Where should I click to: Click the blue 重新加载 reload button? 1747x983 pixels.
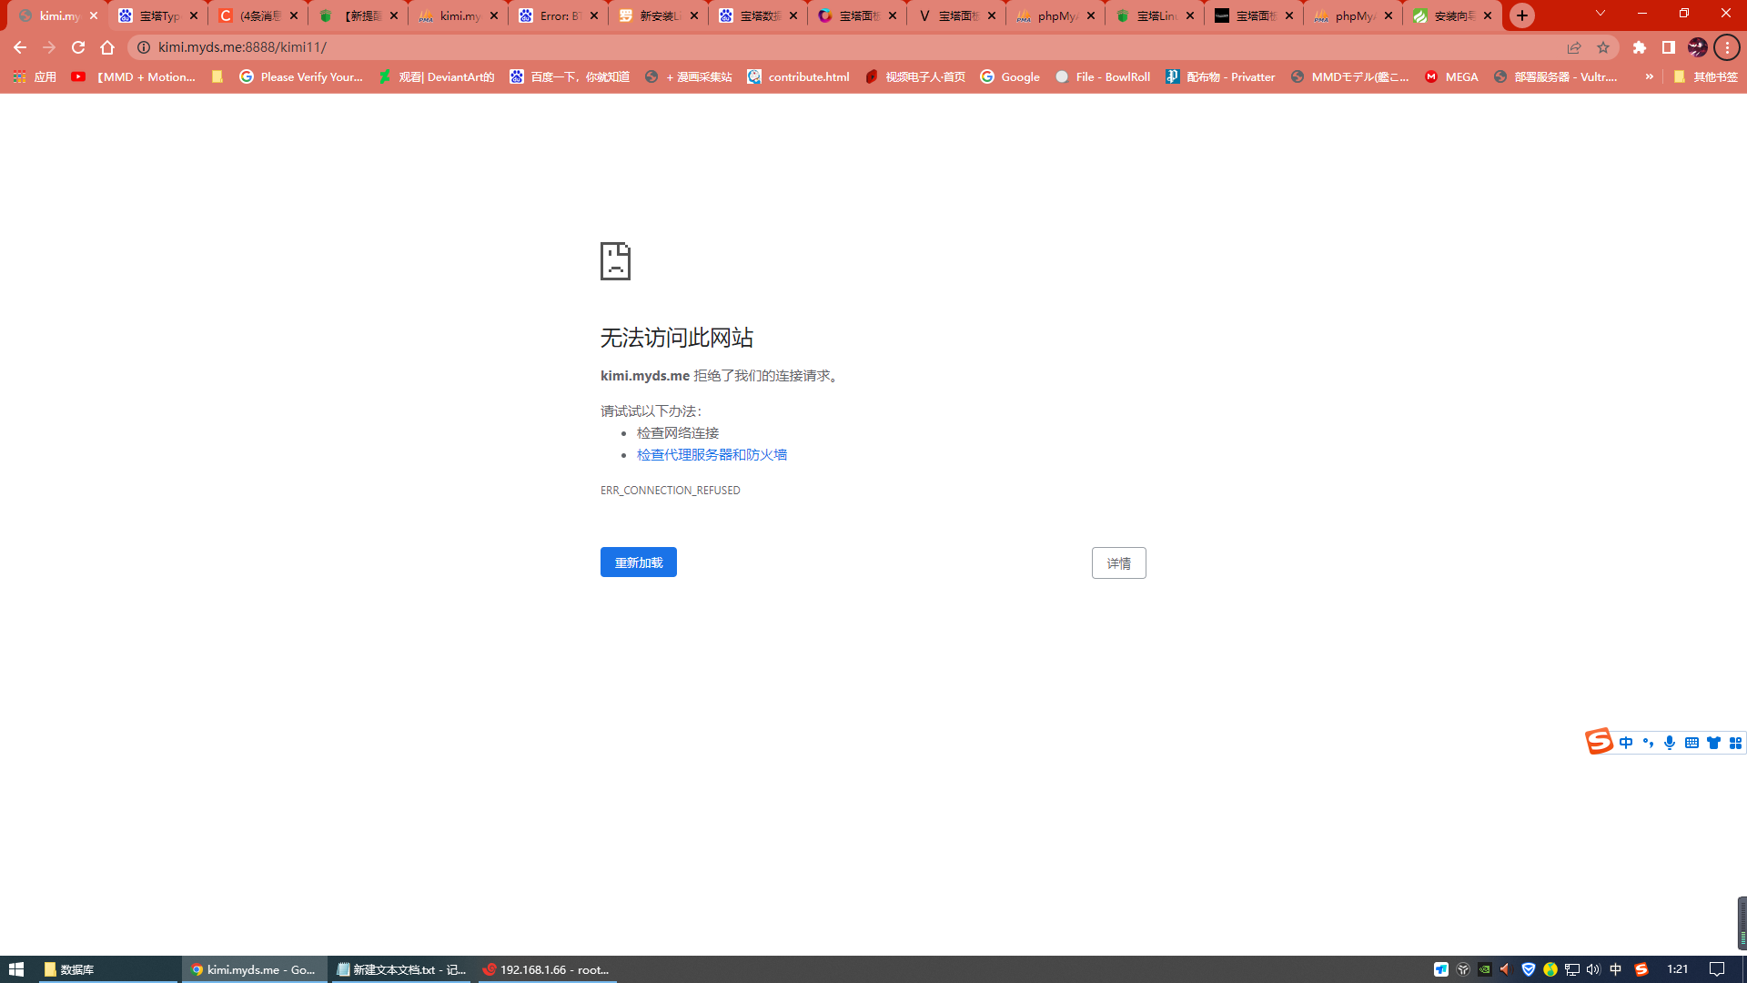click(x=638, y=562)
